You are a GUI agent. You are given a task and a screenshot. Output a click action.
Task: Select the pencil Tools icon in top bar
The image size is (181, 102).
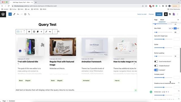pyautogui.click(x=14, y=14)
